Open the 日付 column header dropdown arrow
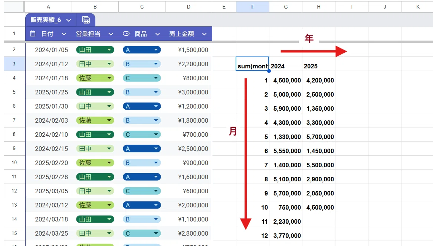Screen dimensions: 433x246 click(x=64, y=34)
